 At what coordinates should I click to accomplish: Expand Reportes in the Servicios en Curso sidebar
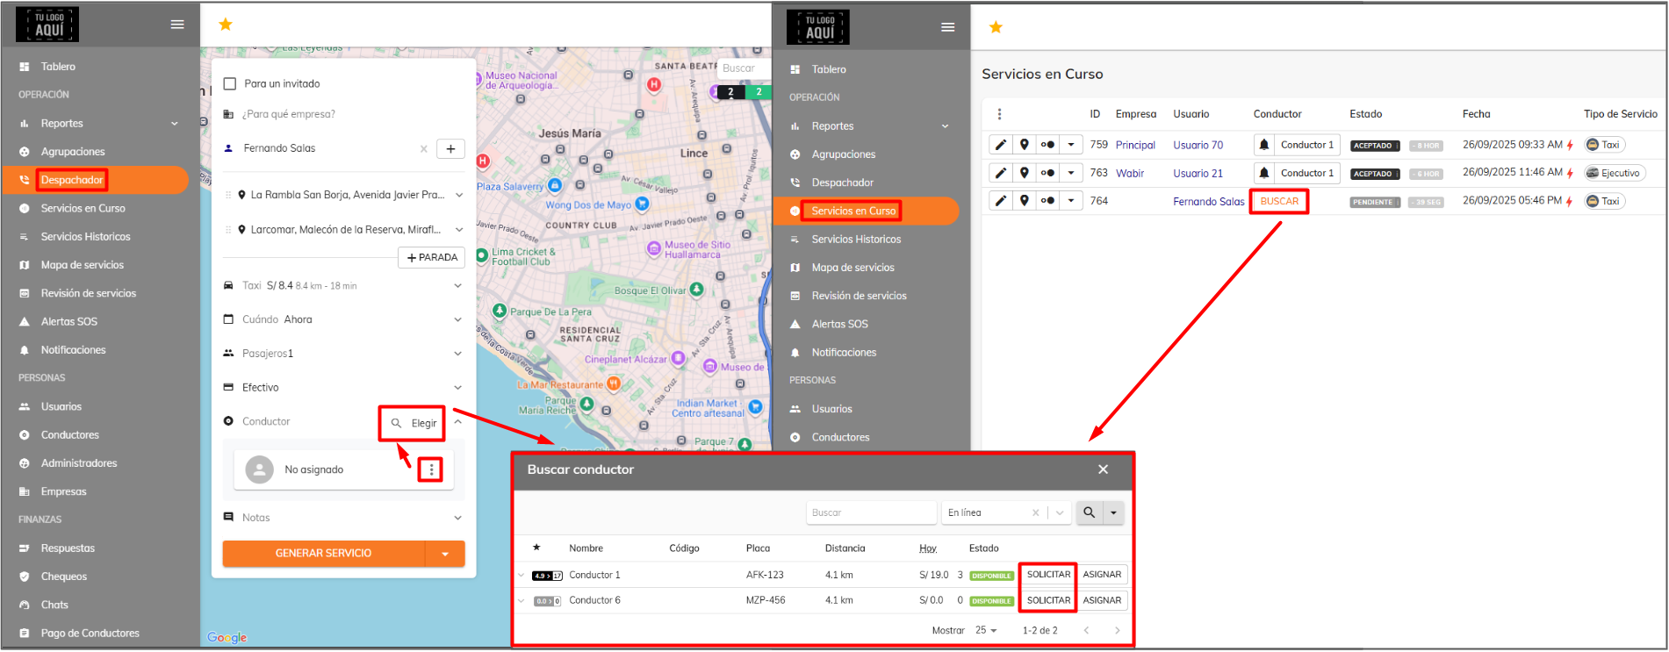946,126
